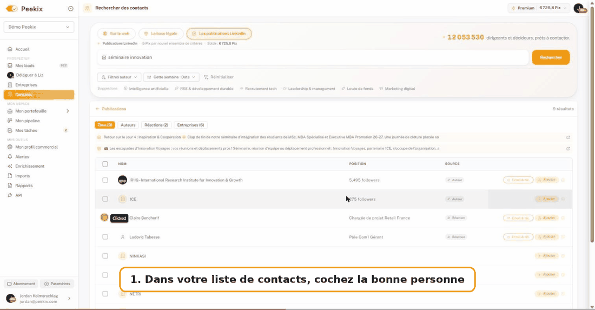Pick the Leadership & management suggestion
Viewport: 595px width, 310px height.
pos(309,89)
